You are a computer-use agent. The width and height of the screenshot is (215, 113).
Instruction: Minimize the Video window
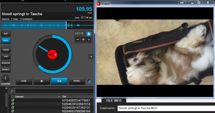point(192,3)
